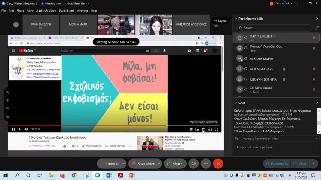Viewport: 321px width, 180px height.
Task: Open Windows Start menu
Action: 6,175
